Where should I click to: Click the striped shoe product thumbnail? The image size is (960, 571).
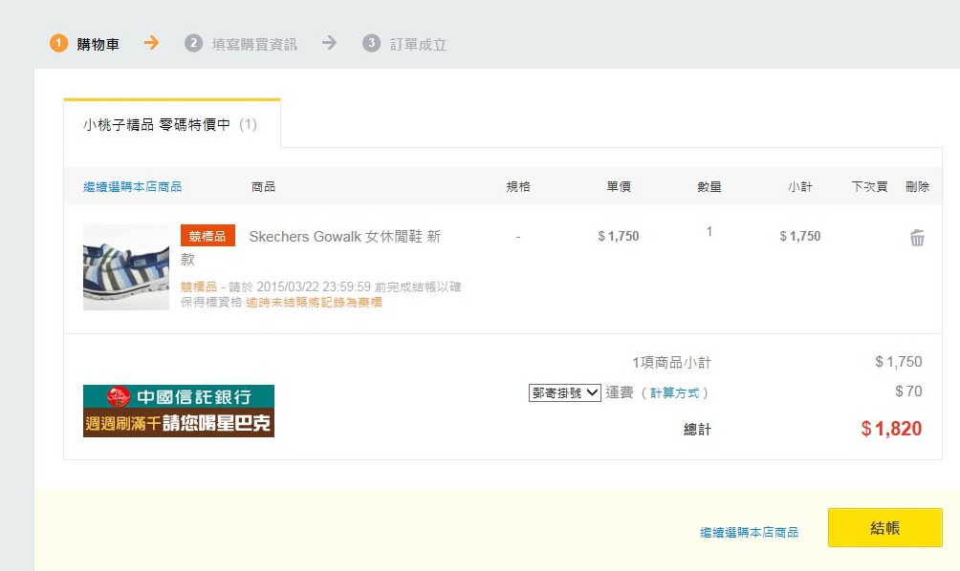[x=126, y=267]
